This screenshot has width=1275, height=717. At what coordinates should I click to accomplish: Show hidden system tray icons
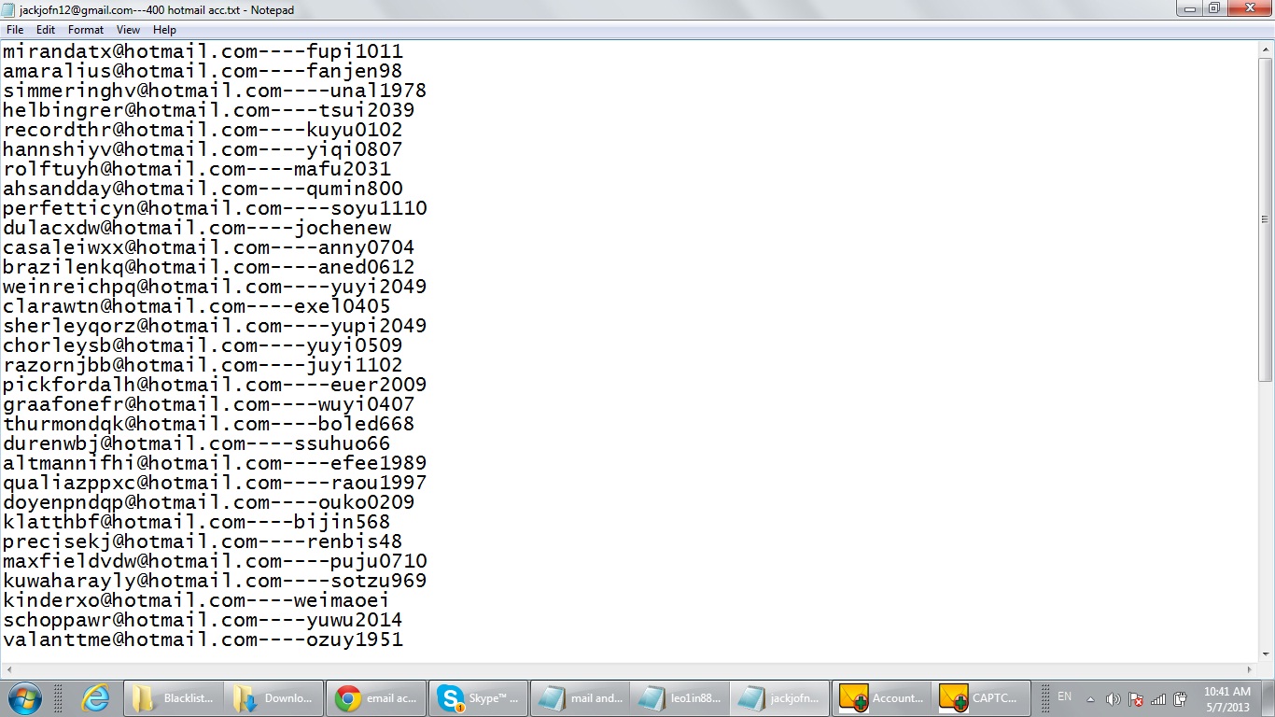coord(1090,698)
